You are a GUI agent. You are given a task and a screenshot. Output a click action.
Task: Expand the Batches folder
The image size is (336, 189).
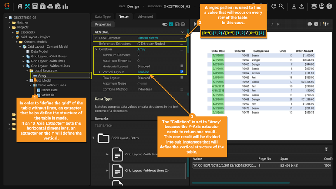pyautogui.click(x=9, y=22)
